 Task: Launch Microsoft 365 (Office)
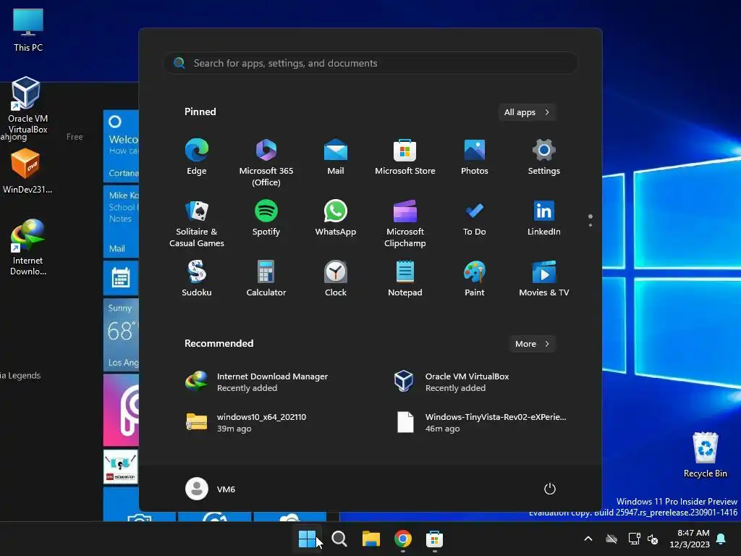click(x=266, y=163)
